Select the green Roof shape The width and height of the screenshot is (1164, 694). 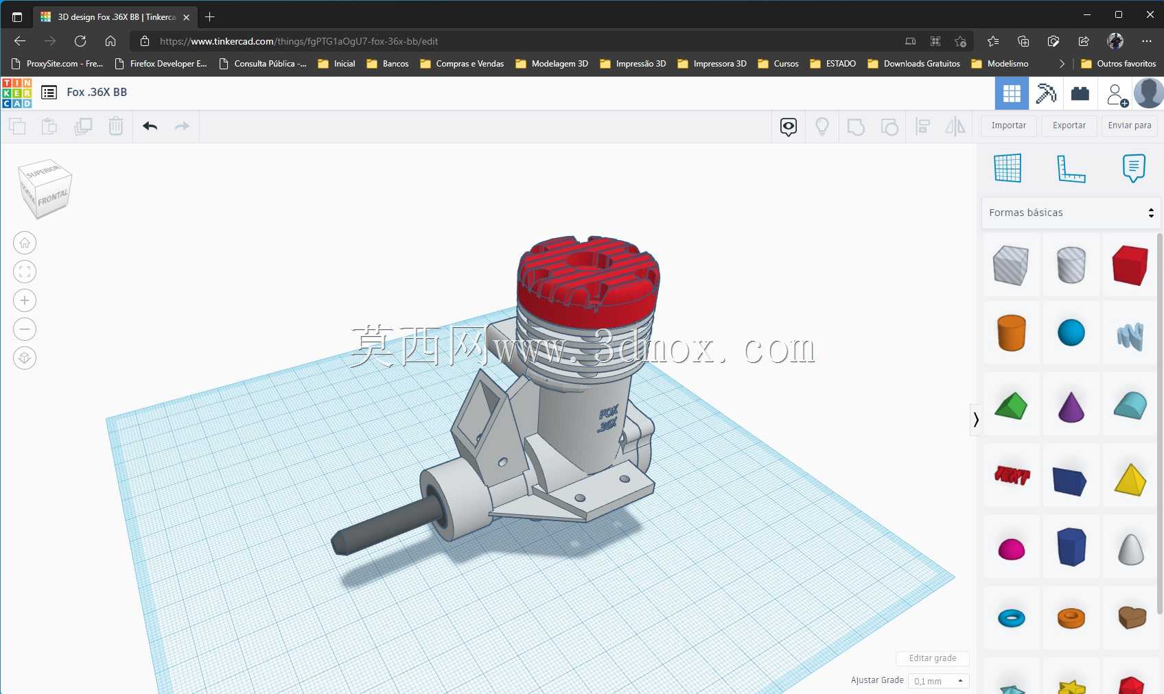1011,405
